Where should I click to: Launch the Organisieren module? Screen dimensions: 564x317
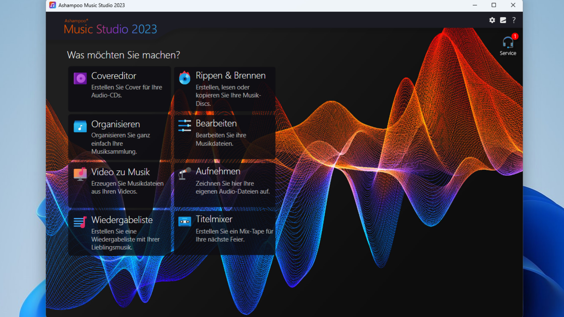coord(116,124)
